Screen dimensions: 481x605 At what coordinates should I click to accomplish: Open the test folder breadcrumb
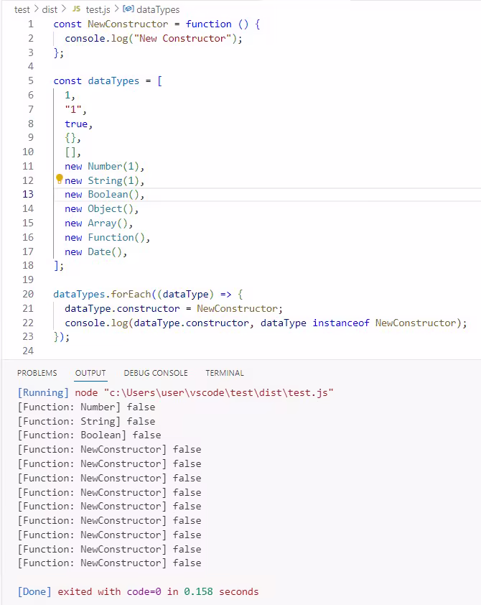[x=22, y=9]
